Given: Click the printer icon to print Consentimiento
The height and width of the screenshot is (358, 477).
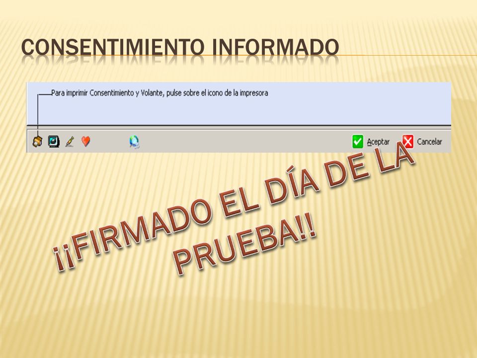Looking at the screenshot, I should [x=37, y=142].
